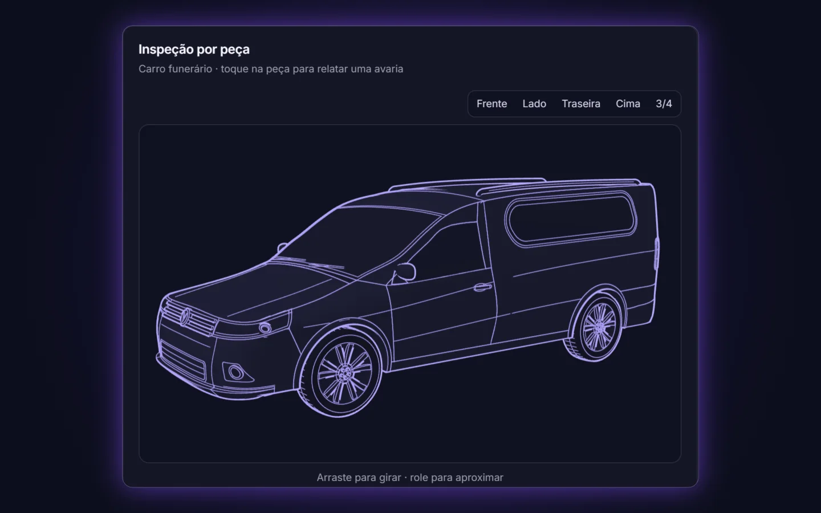Click the 'Carro funerário' subtitle text
Screen dimensions: 821x513
(x=175, y=69)
